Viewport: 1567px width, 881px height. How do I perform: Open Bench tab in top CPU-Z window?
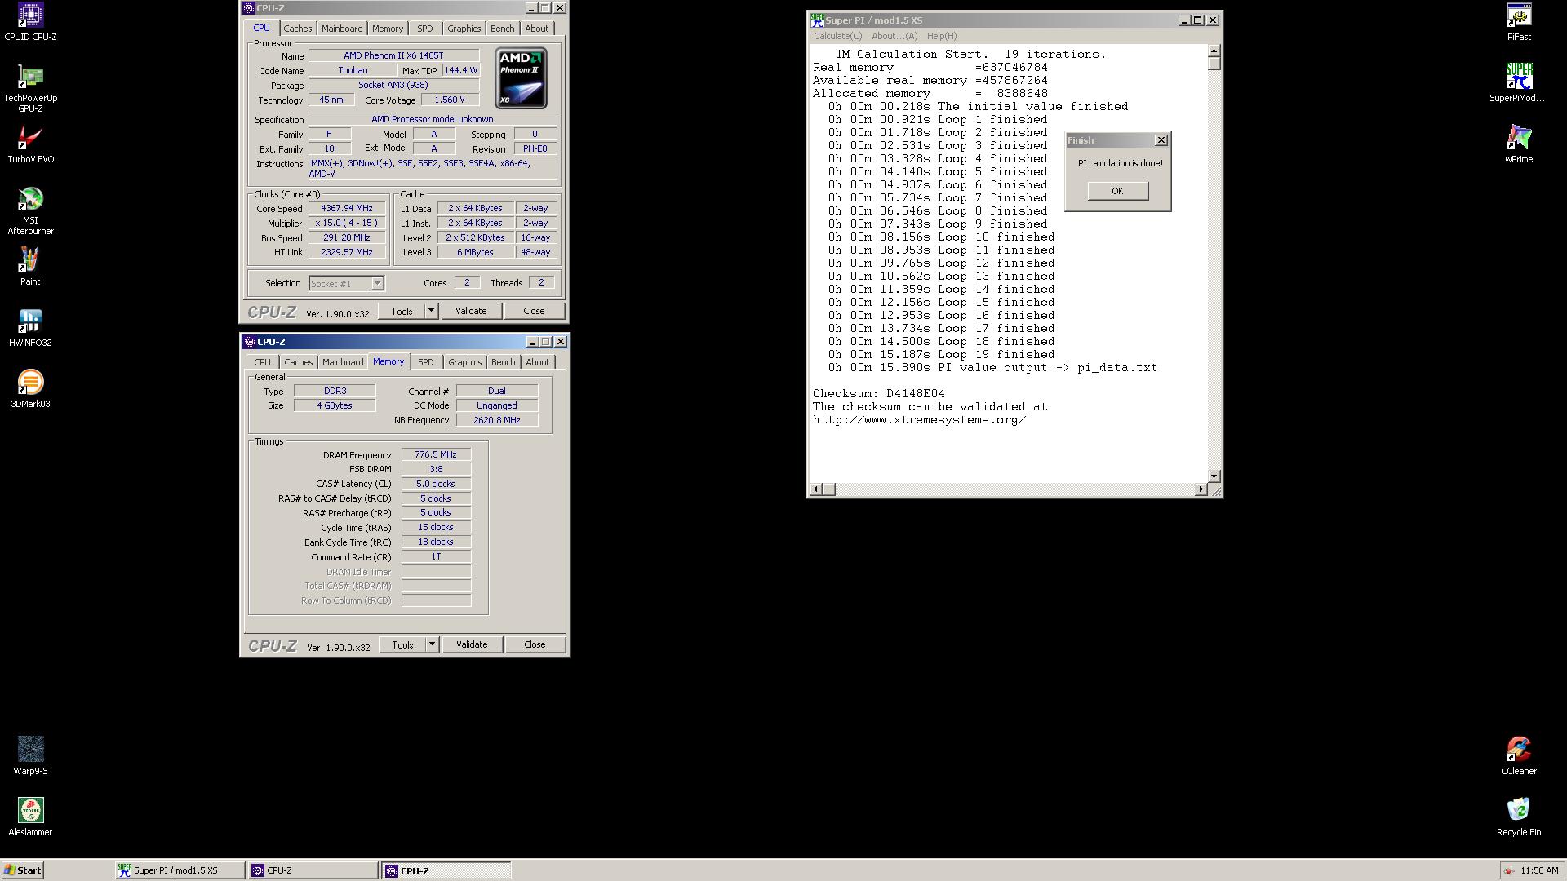pyautogui.click(x=503, y=29)
